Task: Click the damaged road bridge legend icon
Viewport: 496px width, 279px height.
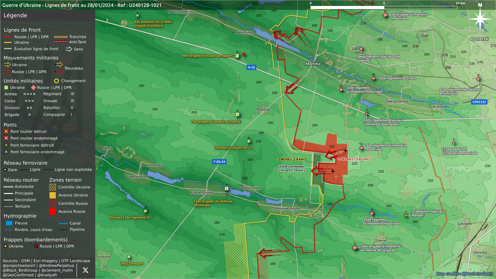Action: pos(6,138)
